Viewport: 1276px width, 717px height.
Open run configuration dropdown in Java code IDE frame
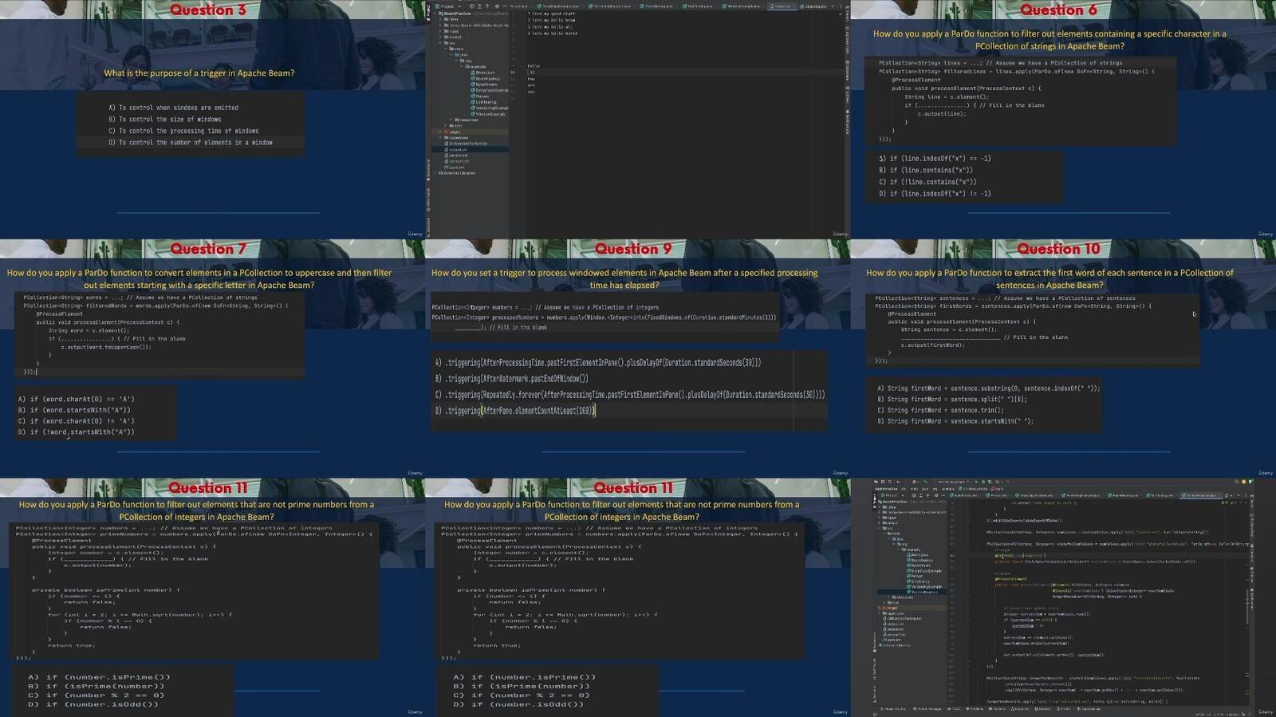point(953,482)
